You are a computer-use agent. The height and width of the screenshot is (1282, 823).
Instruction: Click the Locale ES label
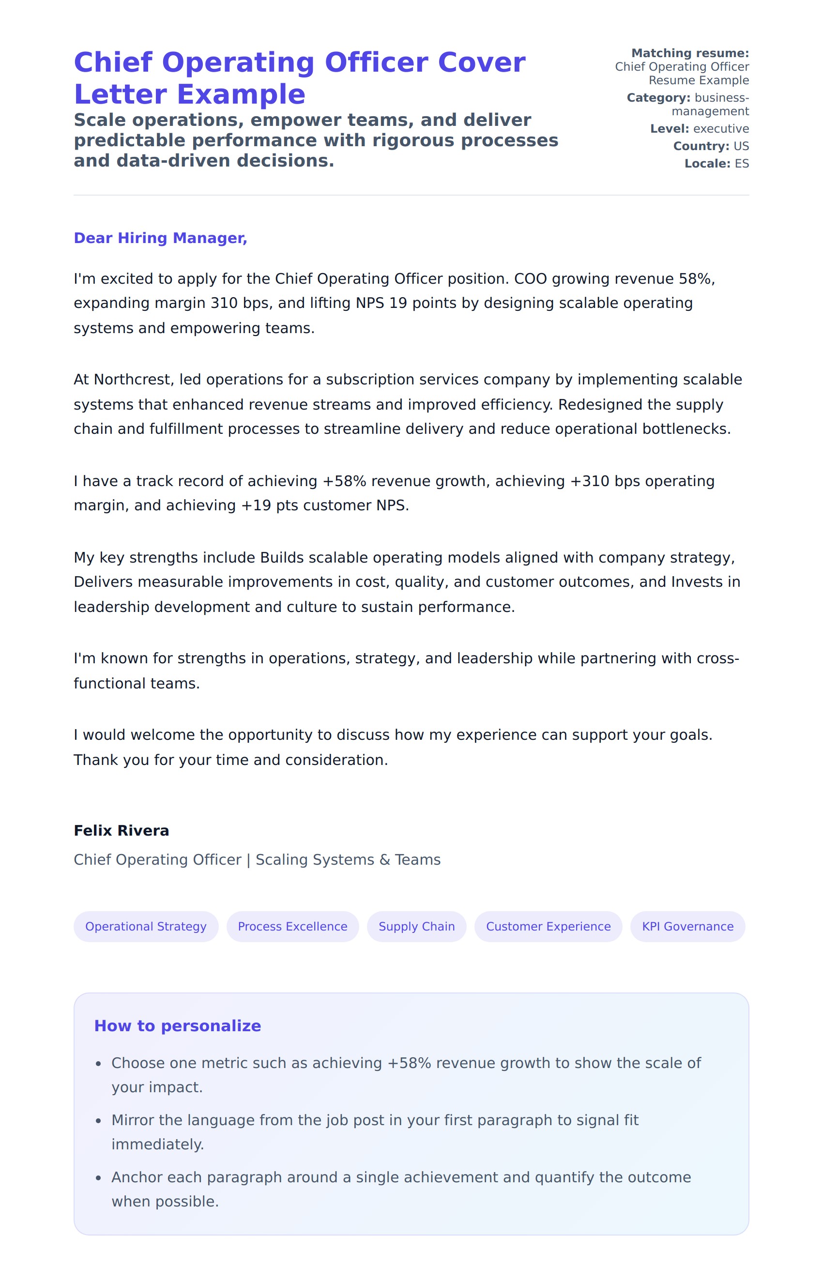tap(716, 164)
